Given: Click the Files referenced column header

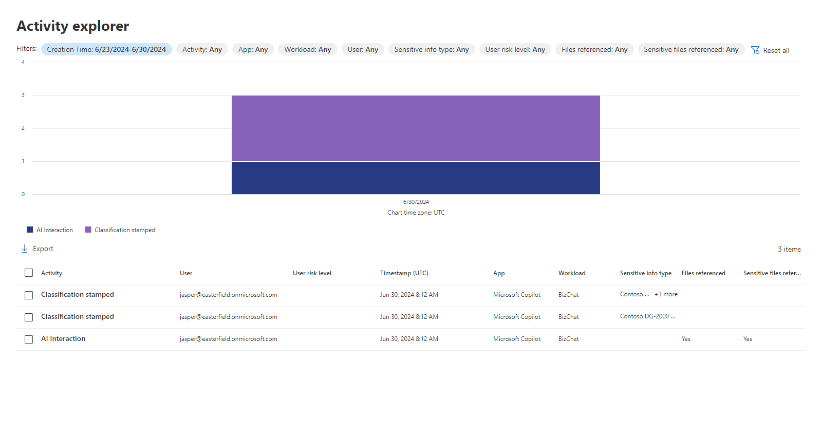Looking at the screenshot, I should point(703,273).
